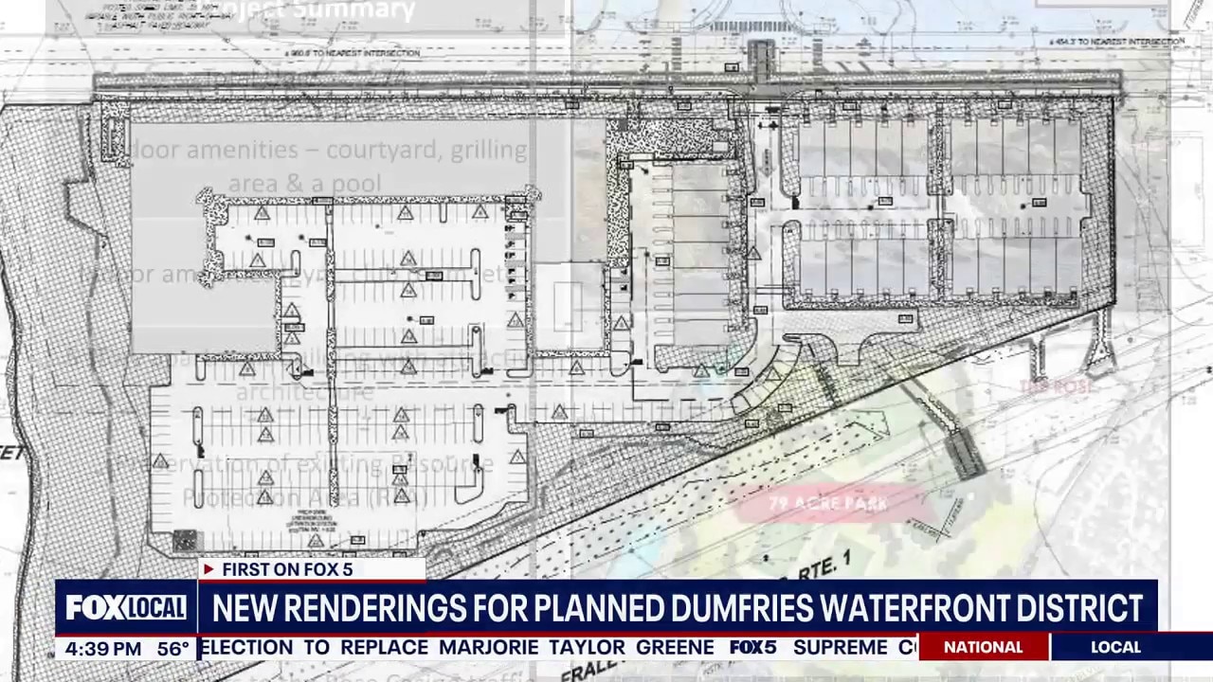The width and height of the screenshot is (1213, 682).
Task: Click the faded architecture text
Action: coord(303,391)
